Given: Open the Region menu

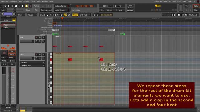Looking at the screenshot, I should tap(26, 2).
